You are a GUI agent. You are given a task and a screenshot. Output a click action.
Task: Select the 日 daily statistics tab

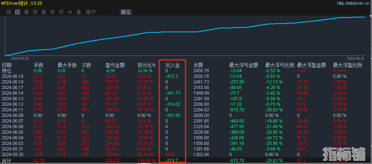[x=17, y=12]
